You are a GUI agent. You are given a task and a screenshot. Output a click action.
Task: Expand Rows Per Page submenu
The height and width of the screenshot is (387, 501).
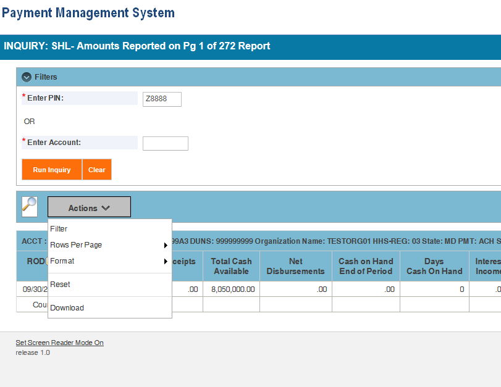(x=109, y=245)
